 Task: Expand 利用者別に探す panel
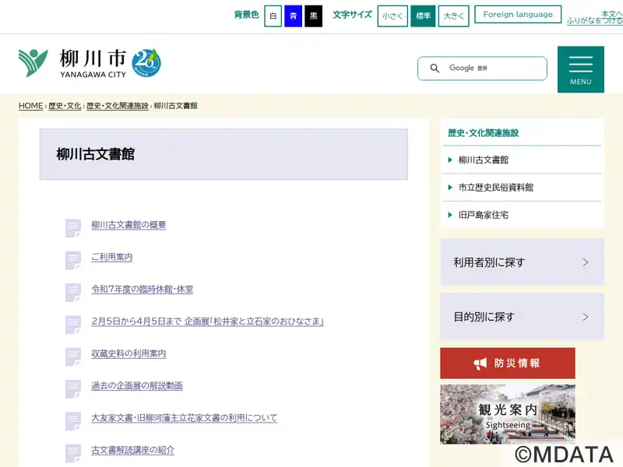pyautogui.click(x=522, y=262)
